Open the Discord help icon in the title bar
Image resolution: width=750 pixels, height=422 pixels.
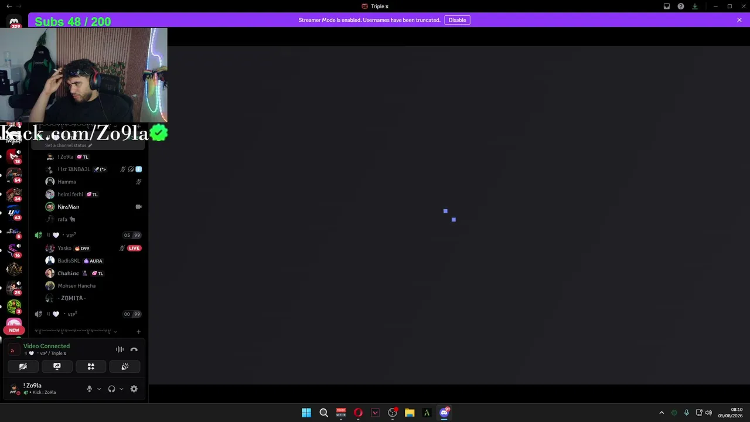click(x=681, y=6)
